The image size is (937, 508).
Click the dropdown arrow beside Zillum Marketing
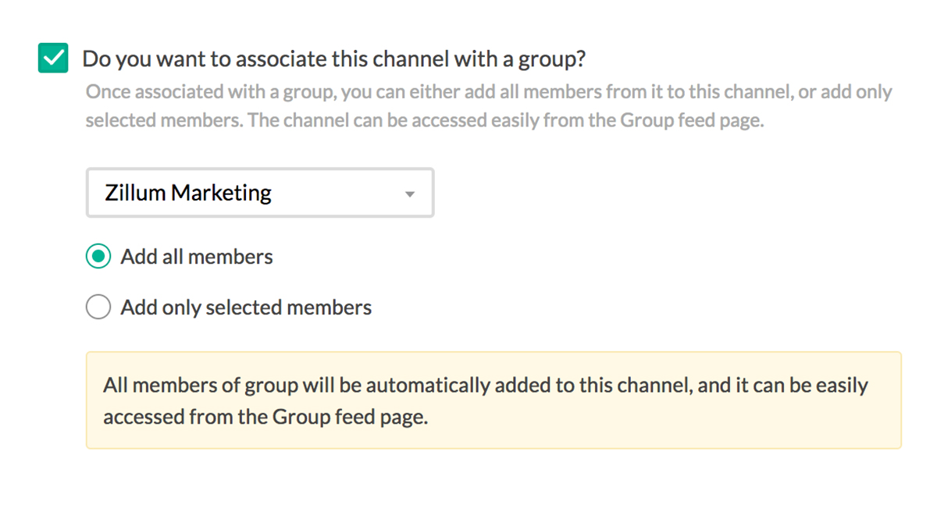tap(409, 194)
